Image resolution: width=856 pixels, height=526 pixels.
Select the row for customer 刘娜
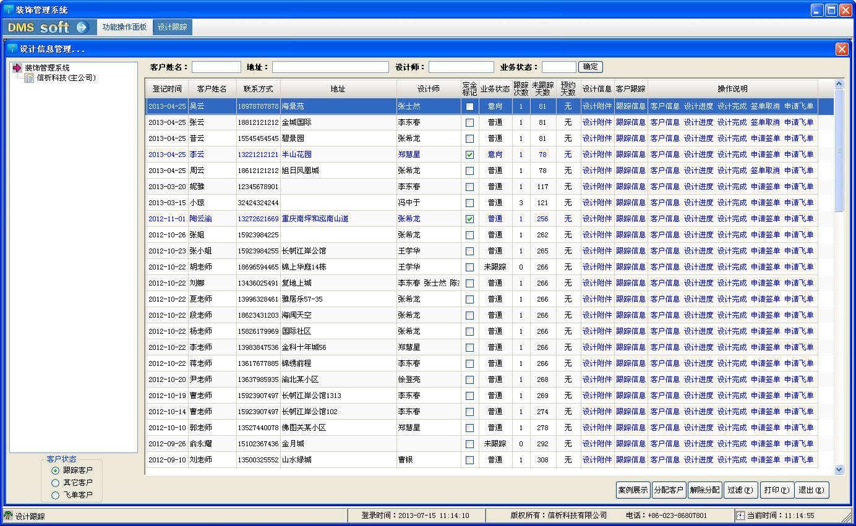pyautogui.click(x=481, y=283)
